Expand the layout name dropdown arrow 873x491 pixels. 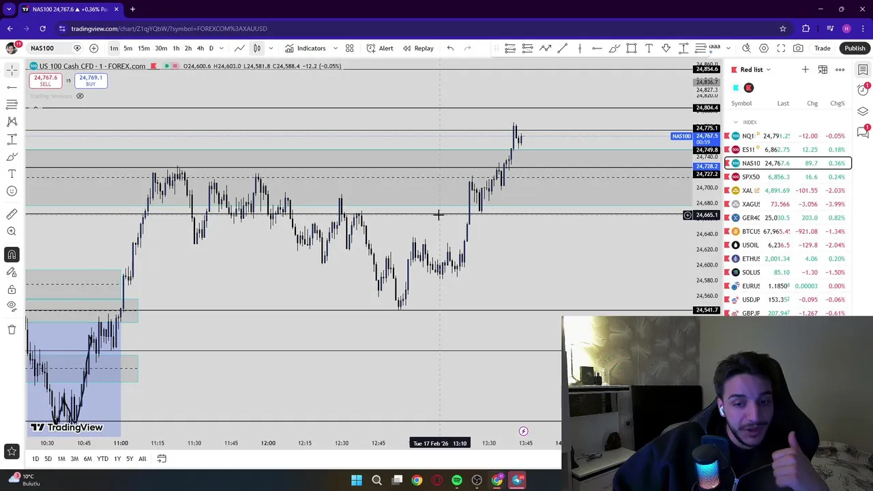[728, 48]
